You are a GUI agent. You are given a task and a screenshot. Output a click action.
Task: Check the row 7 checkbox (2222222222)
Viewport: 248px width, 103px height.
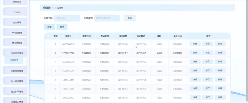tap(48, 98)
